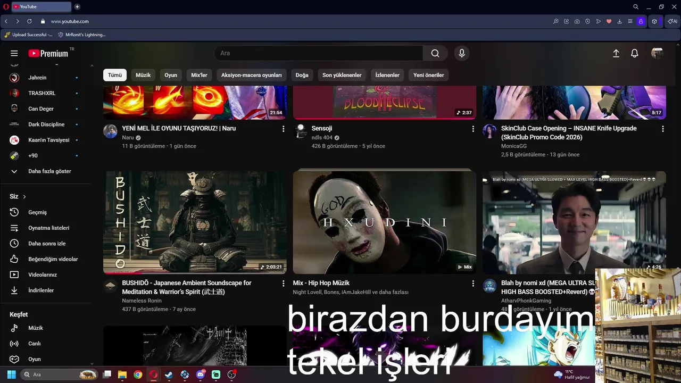
Task: Go to YouTube Premium home logo
Action: click(48, 53)
